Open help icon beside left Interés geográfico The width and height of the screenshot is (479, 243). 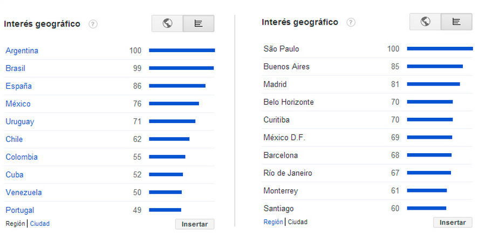(x=93, y=24)
